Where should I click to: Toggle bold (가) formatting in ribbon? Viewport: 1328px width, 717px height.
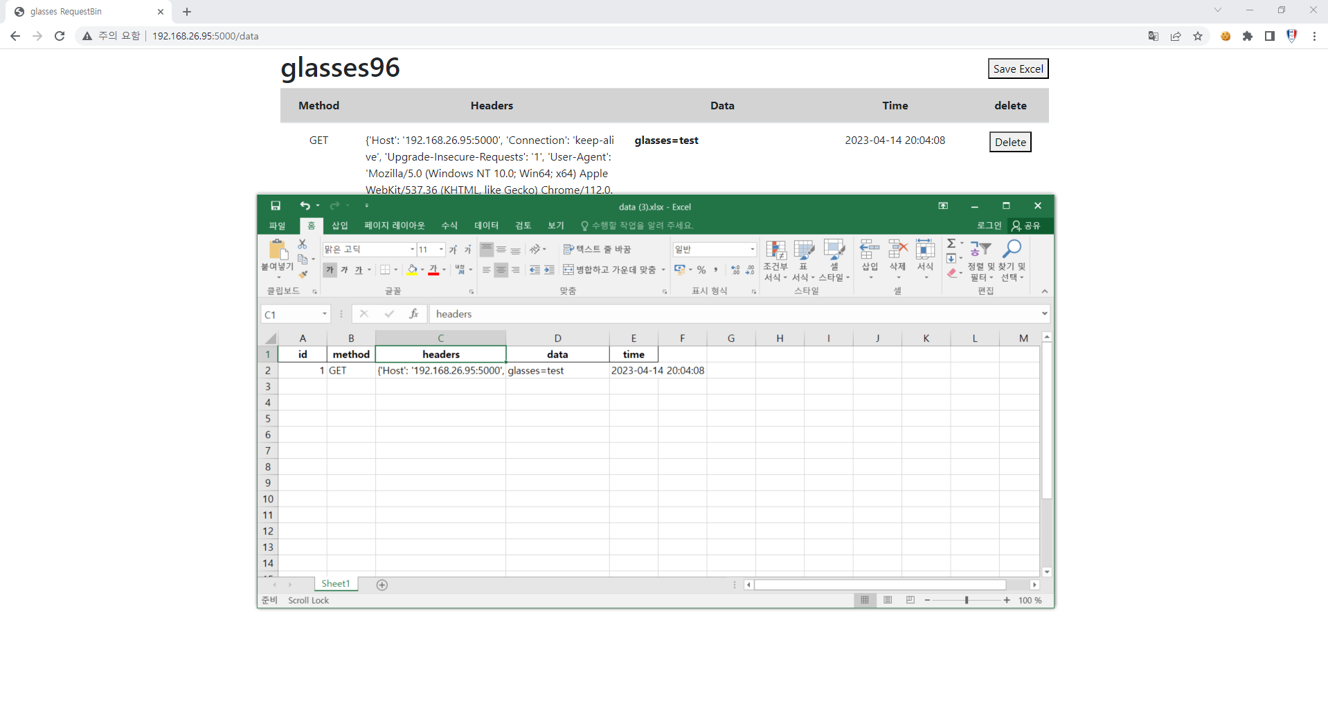coord(330,270)
